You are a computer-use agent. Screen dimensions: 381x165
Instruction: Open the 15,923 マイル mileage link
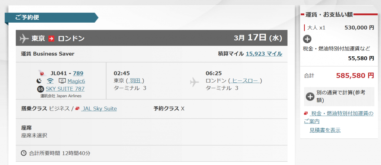point(264,54)
